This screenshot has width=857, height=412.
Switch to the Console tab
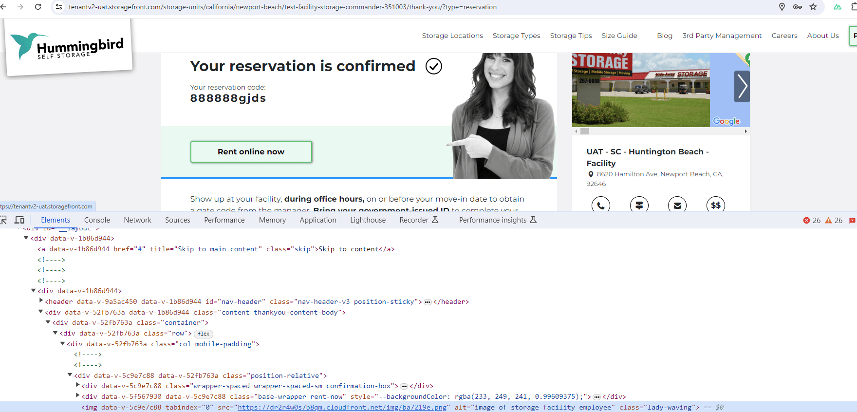[97, 220]
